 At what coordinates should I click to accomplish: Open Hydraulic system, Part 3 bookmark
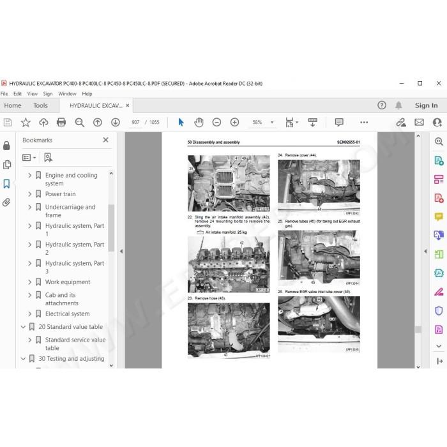point(75,267)
